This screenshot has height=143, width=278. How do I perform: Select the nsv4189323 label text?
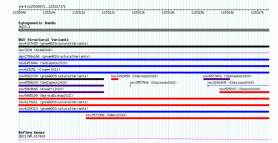tap(53, 109)
